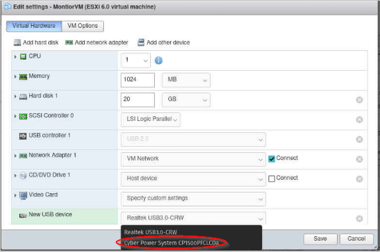Switch to the VM Options tab
This screenshot has height=252, width=380.
click(83, 26)
